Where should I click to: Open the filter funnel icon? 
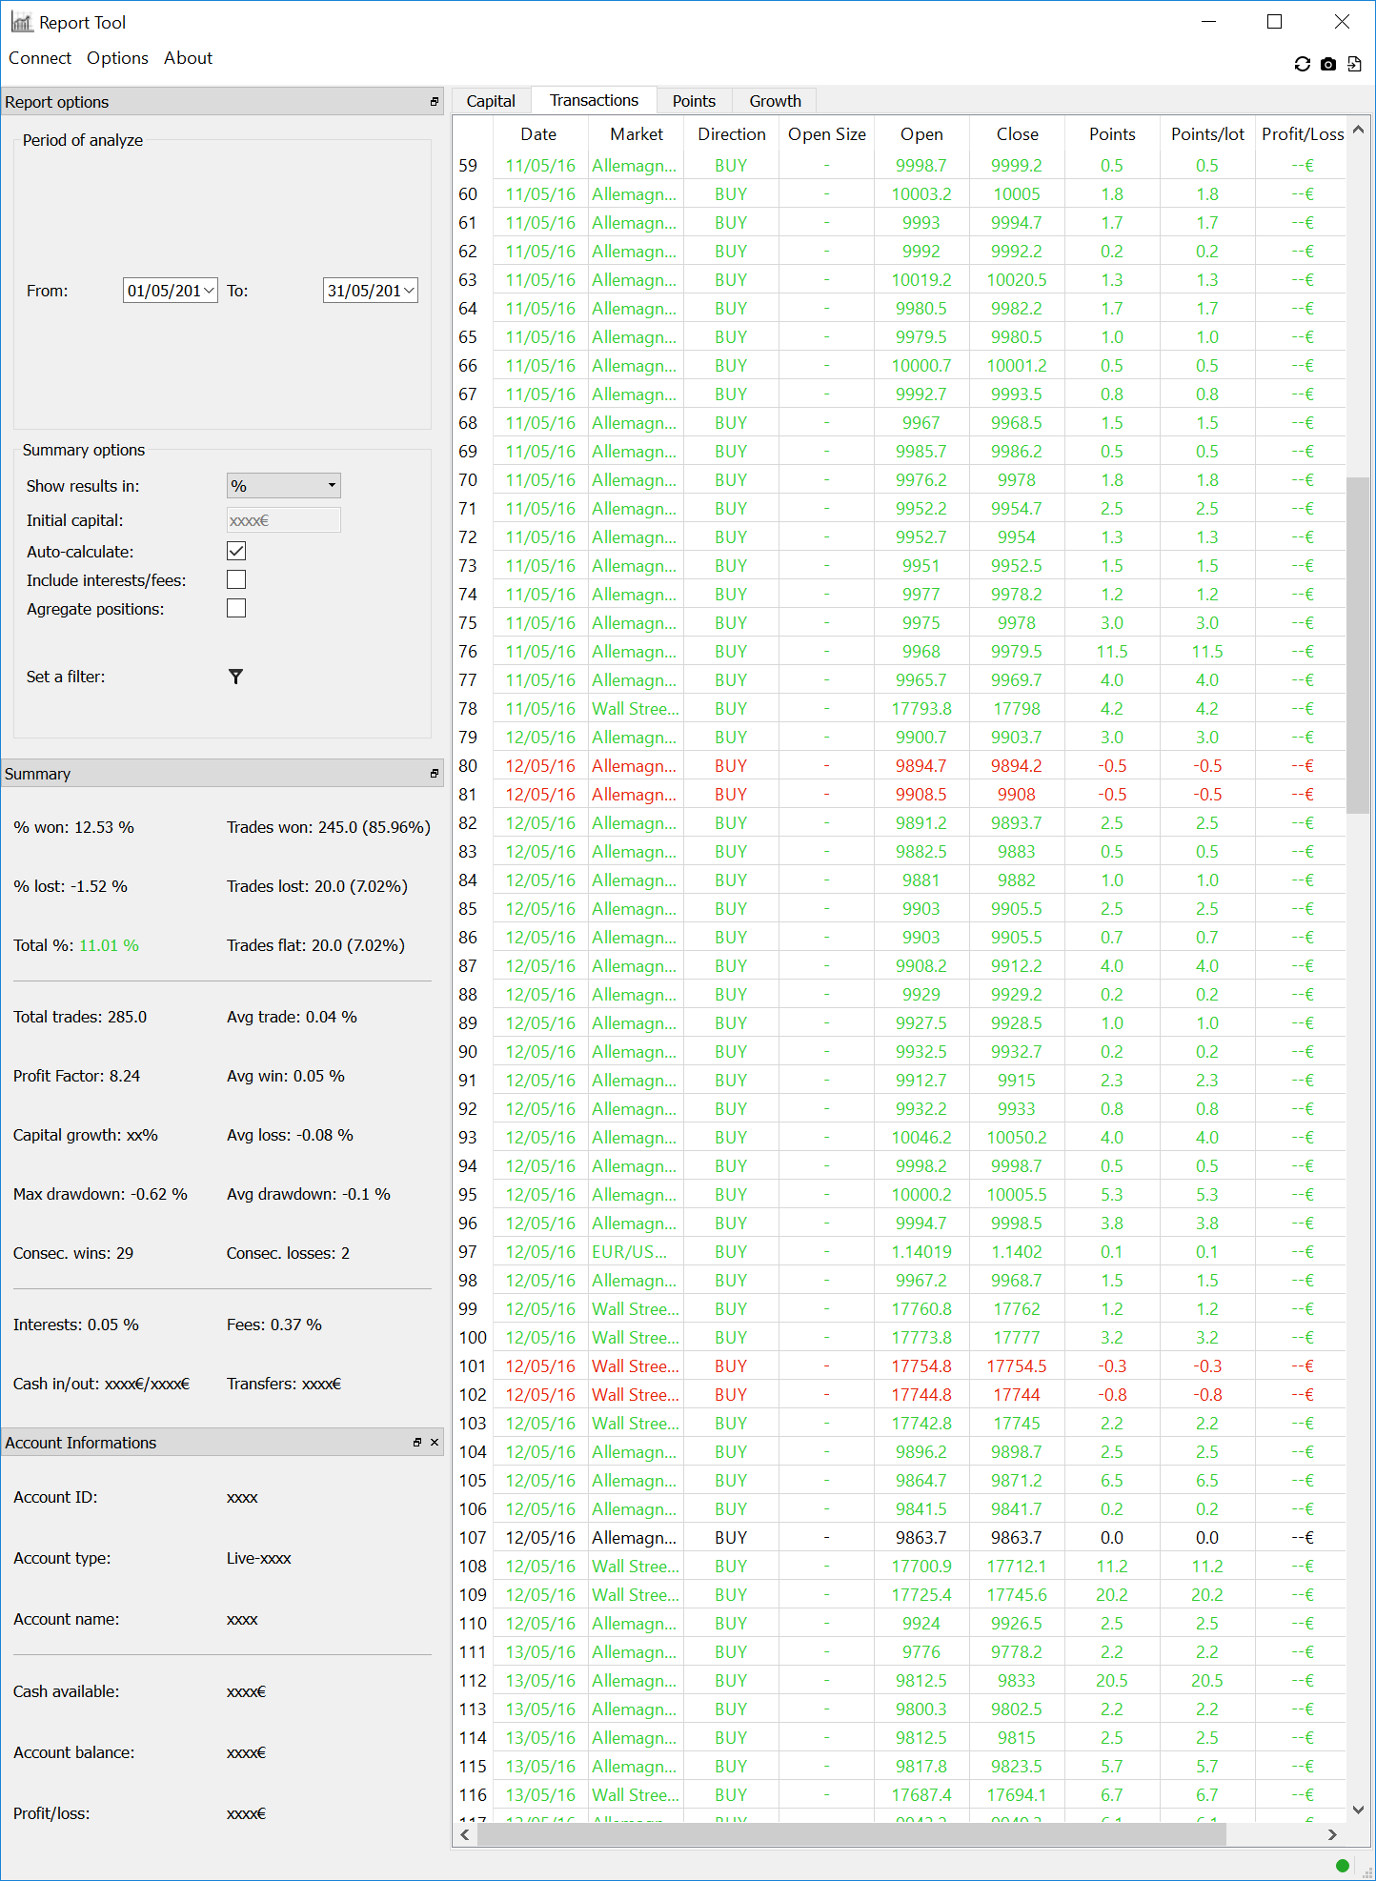[x=235, y=677]
